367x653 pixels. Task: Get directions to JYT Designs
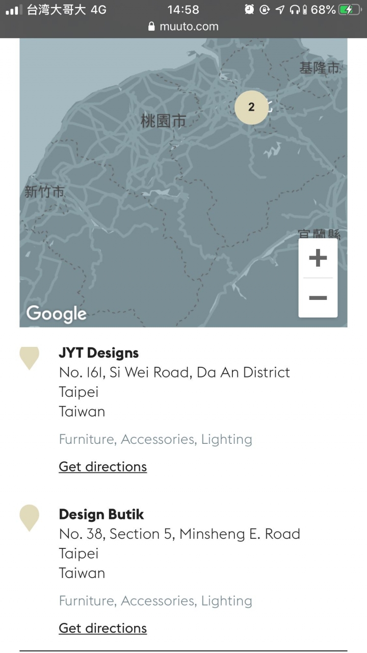coord(103,467)
